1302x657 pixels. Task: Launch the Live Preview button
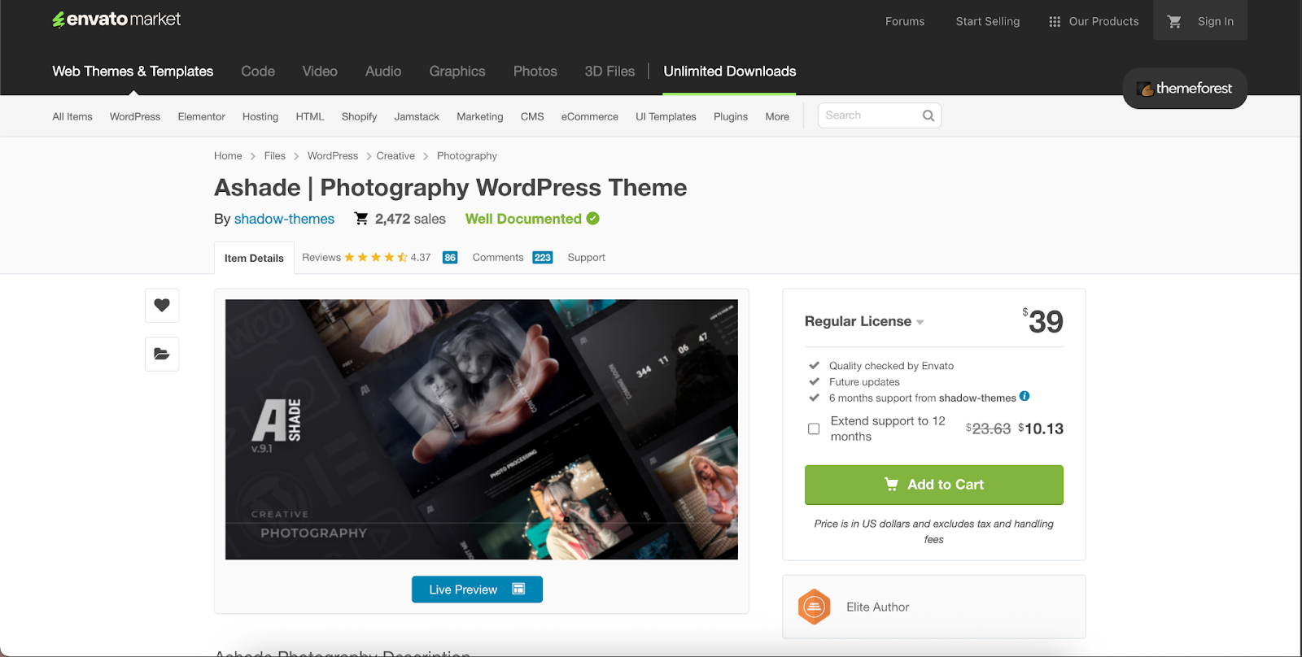point(477,590)
